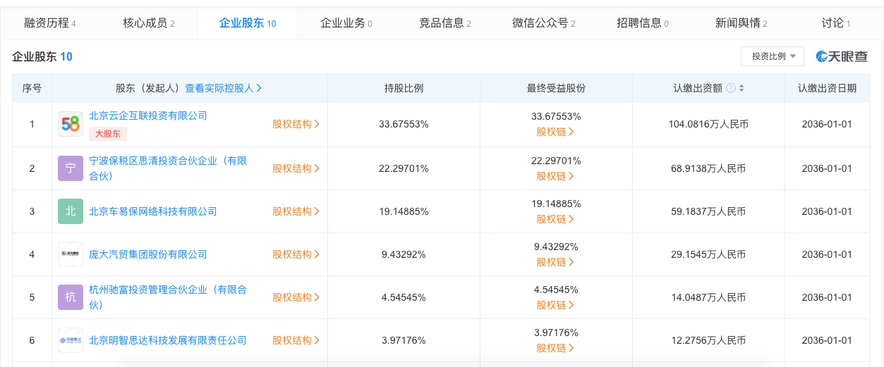Click the 查看实际控股人 link
Viewport: 884px width, 367px height.
(224, 88)
